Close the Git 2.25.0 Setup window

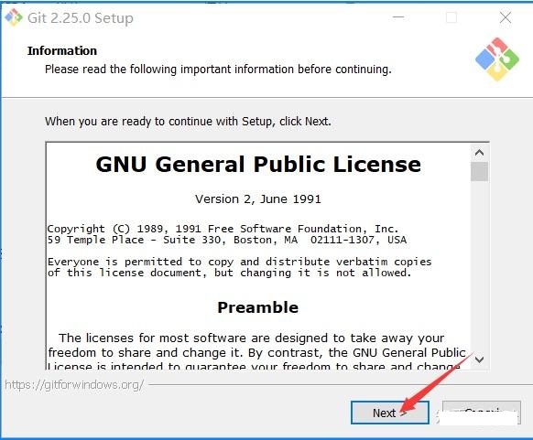506,17
